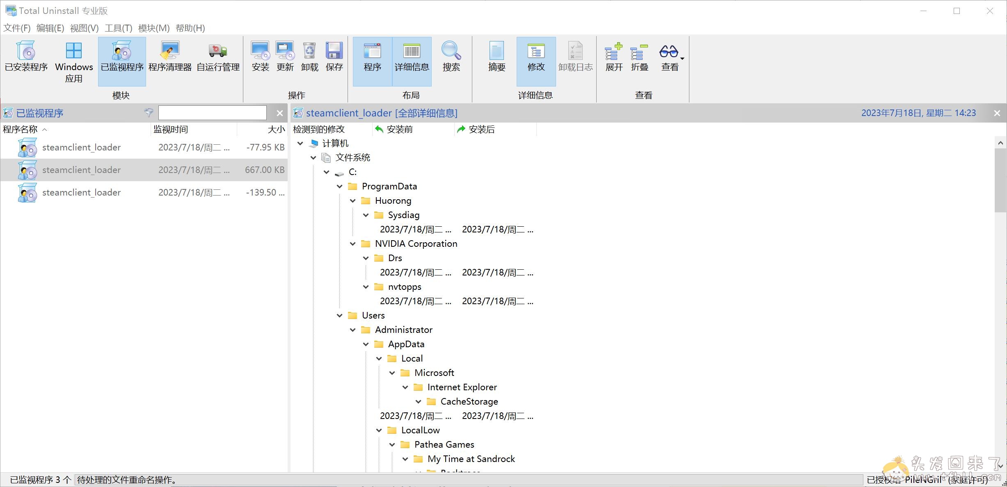1007x487 pixels.
Task: Select the second steamclient_loader entry
Action: coord(82,169)
